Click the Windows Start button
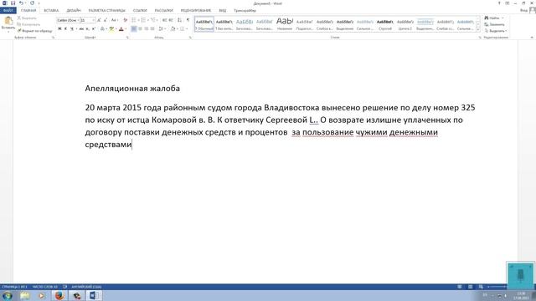This screenshot has width=536, height=301. point(8,295)
